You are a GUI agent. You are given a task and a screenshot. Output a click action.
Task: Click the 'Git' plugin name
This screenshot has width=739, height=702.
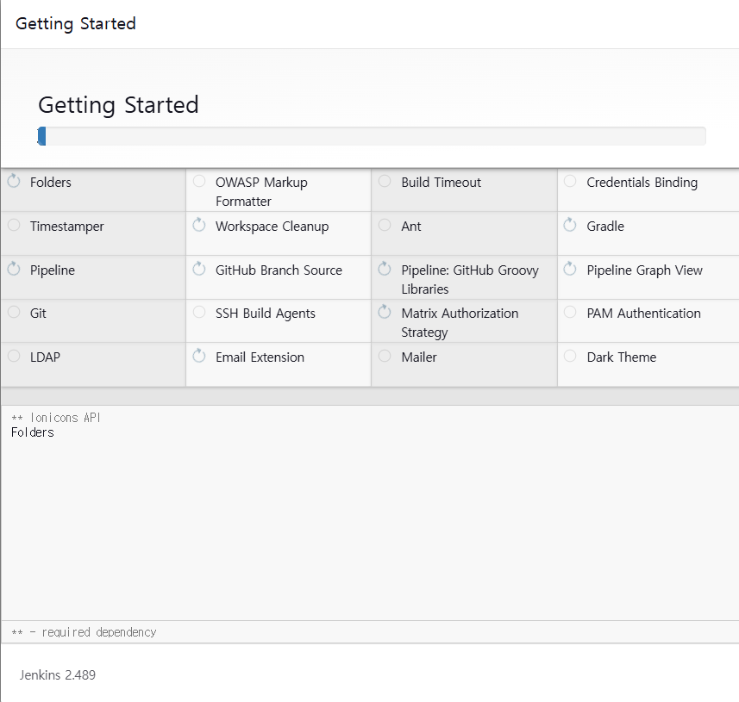coord(38,314)
